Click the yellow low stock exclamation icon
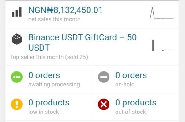Viewport: 185px width, 122px height. click(x=17, y=104)
